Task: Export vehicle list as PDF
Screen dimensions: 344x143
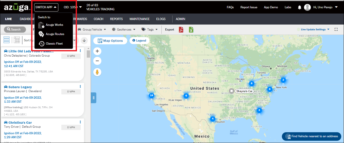Action: coord(181,30)
